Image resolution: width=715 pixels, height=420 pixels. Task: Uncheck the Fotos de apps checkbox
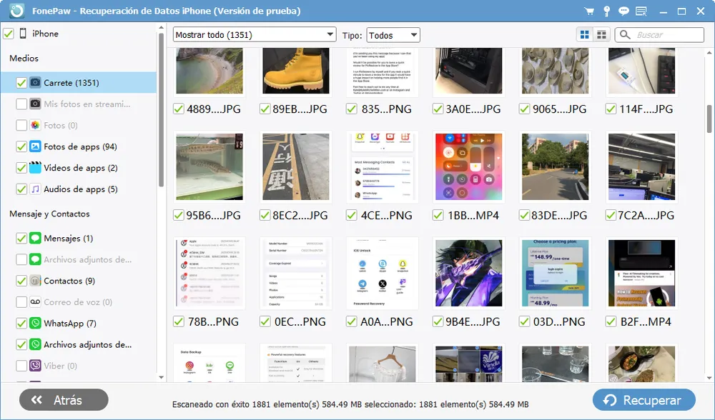pos(21,147)
